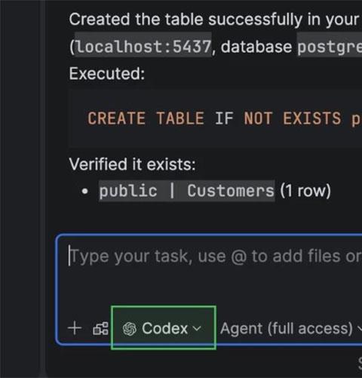This screenshot has width=362, height=378.
Task: Select the IF keyword in SQL statement
Action: (224, 118)
